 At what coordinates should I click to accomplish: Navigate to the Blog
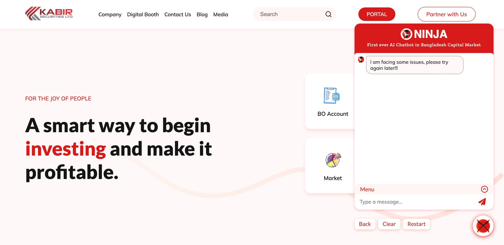pos(202,14)
